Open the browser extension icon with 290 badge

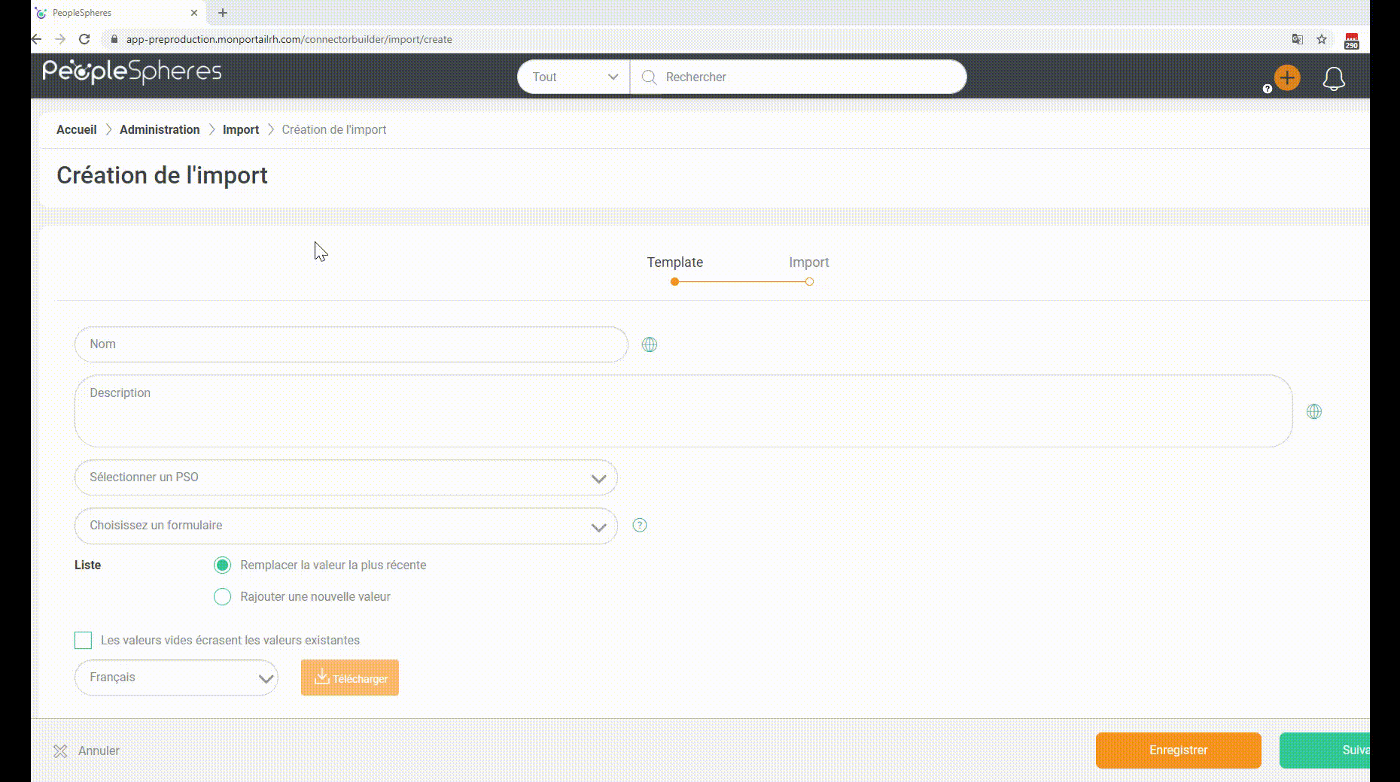click(1352, 41)
